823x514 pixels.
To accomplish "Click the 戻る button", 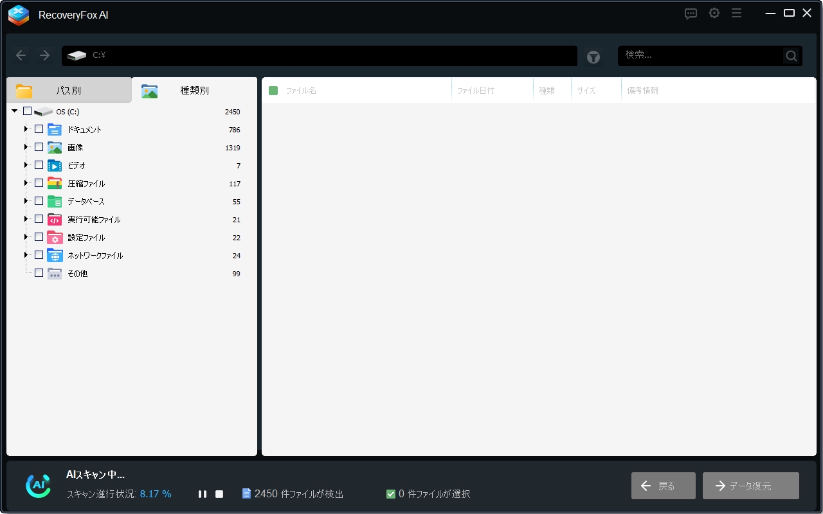I will tap(663, 486).
